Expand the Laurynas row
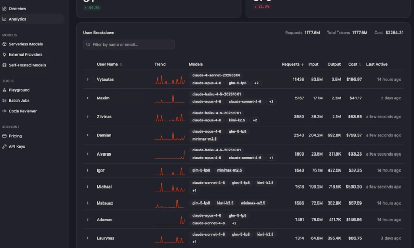 87,238
